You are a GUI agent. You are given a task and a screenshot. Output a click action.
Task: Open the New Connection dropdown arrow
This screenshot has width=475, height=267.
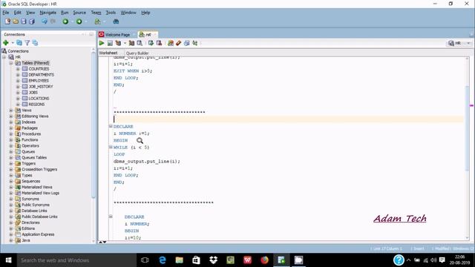tap(13, 43)
